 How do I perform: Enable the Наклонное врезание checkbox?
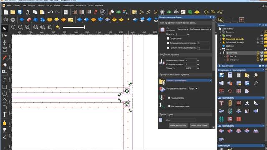[169, 106]
